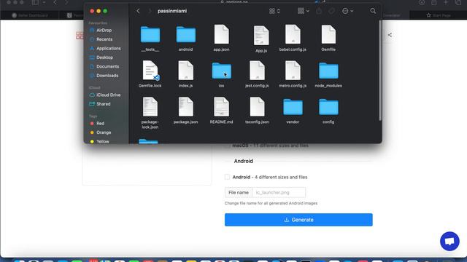Select the package.json file
The image size is (467, 262).
pos(185,107)
